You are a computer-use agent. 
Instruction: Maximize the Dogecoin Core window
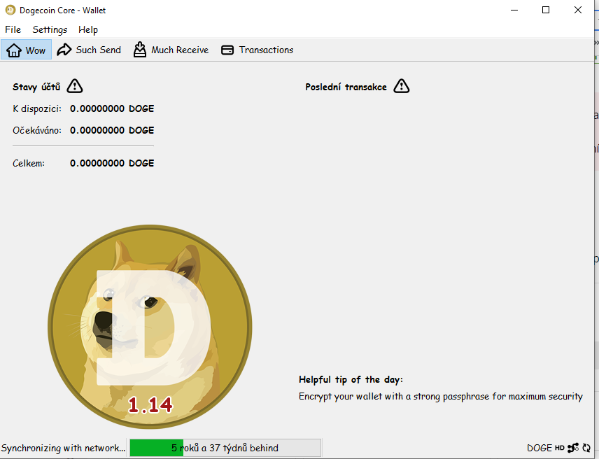tap(546, 10)
